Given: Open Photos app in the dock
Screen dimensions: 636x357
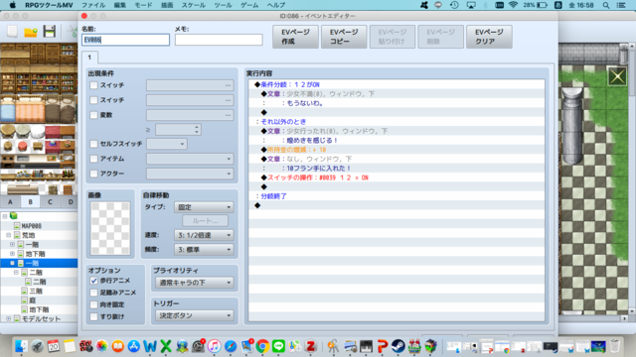Looking at the screenshot, I should pos(101,346).
